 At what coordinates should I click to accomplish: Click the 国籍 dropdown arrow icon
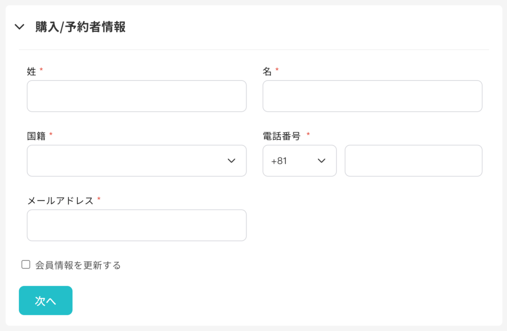point(231,161)
